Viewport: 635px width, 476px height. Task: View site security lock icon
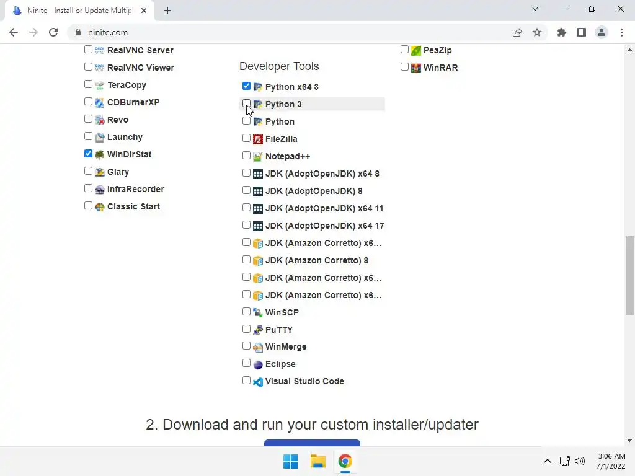pos(78,32)
